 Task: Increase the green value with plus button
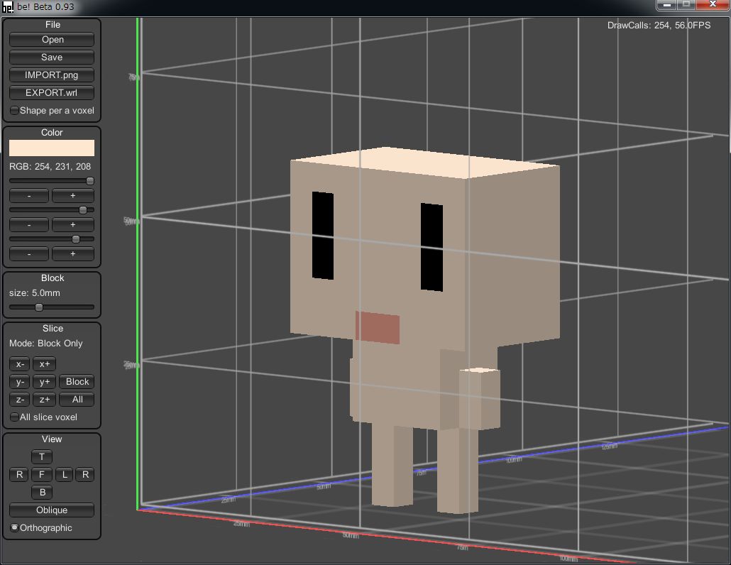[x=72, y=225]
